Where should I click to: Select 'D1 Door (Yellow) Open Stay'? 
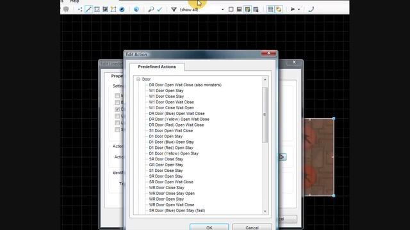pyautogui.click(x=174, y=153)
